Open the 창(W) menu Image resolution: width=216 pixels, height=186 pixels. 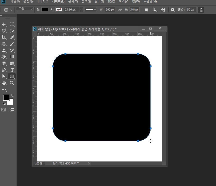tap(136, 2)
